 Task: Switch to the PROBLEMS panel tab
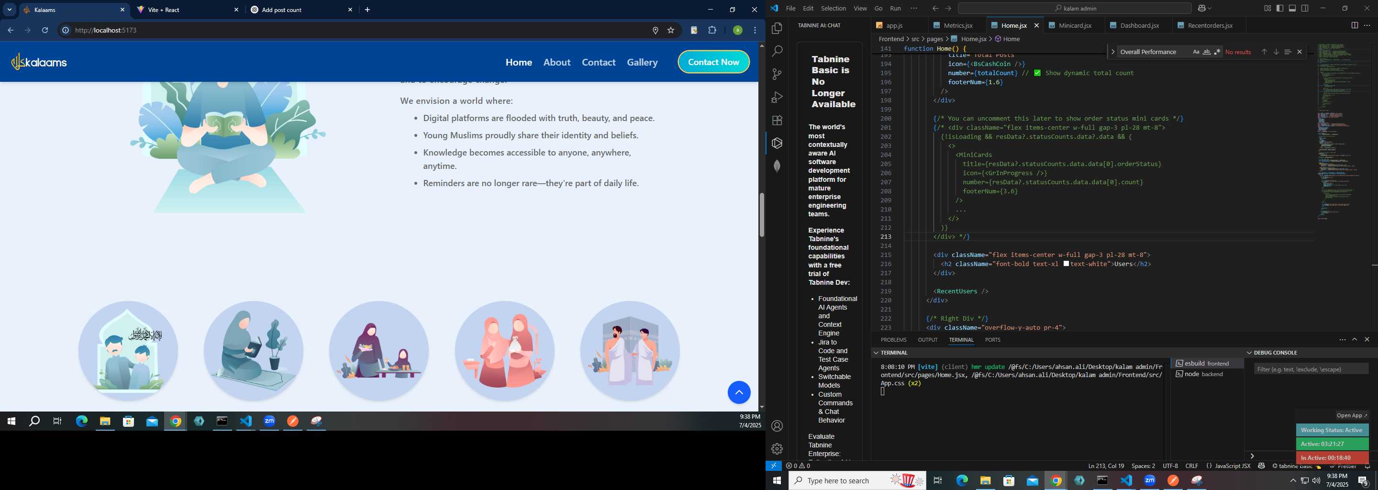point(893,340)
